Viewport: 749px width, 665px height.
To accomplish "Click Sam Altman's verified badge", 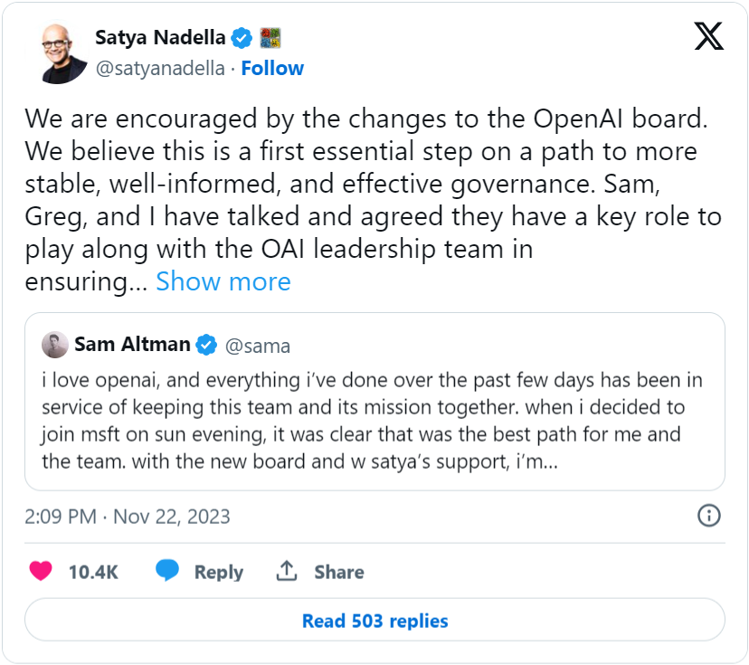I will [207, 345].
